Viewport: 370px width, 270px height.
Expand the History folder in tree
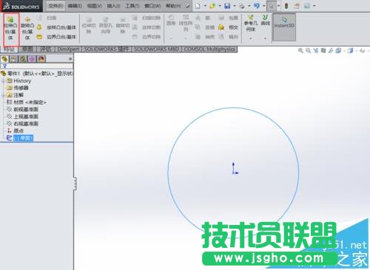tap(3, 81)
